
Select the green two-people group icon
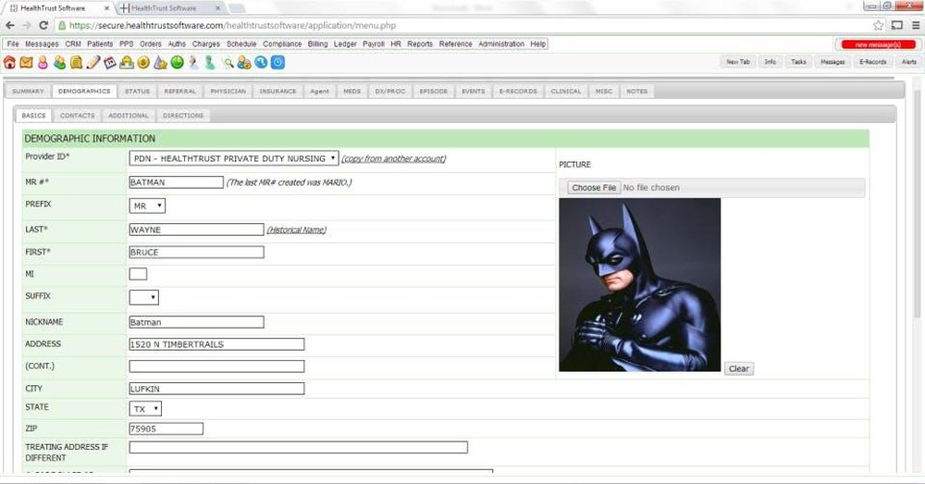[59, 63]
